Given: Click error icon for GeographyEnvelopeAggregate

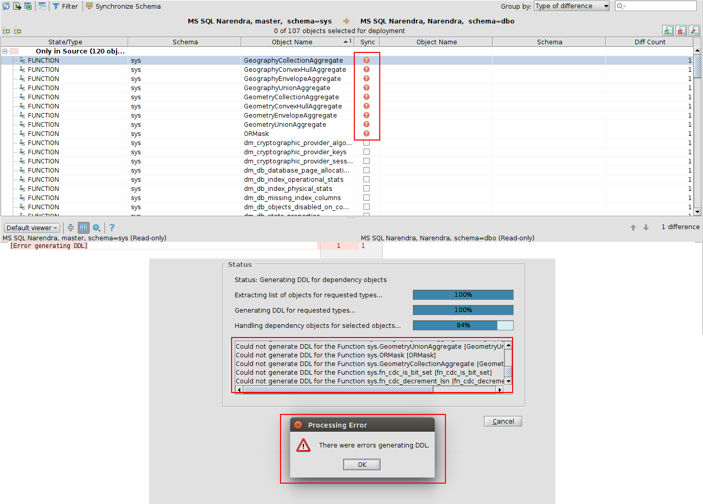Looking at the screenshot, I should (x=367, y=78).
